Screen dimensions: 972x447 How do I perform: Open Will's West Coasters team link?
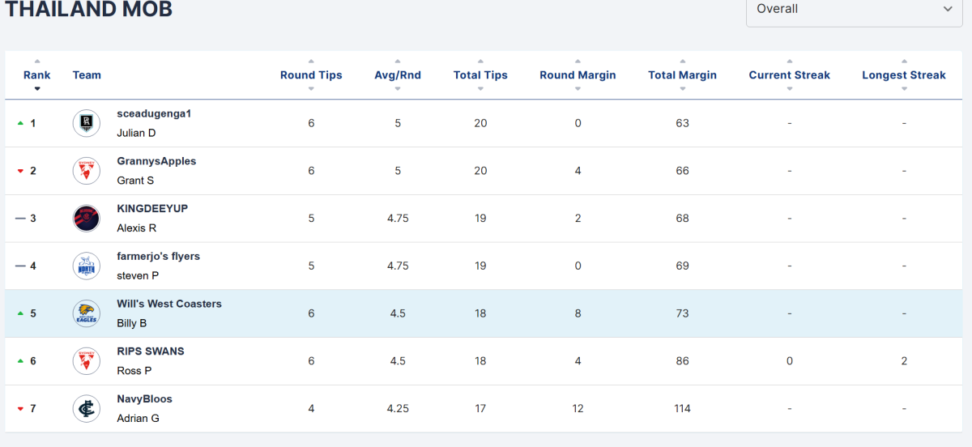coord(169,304)
